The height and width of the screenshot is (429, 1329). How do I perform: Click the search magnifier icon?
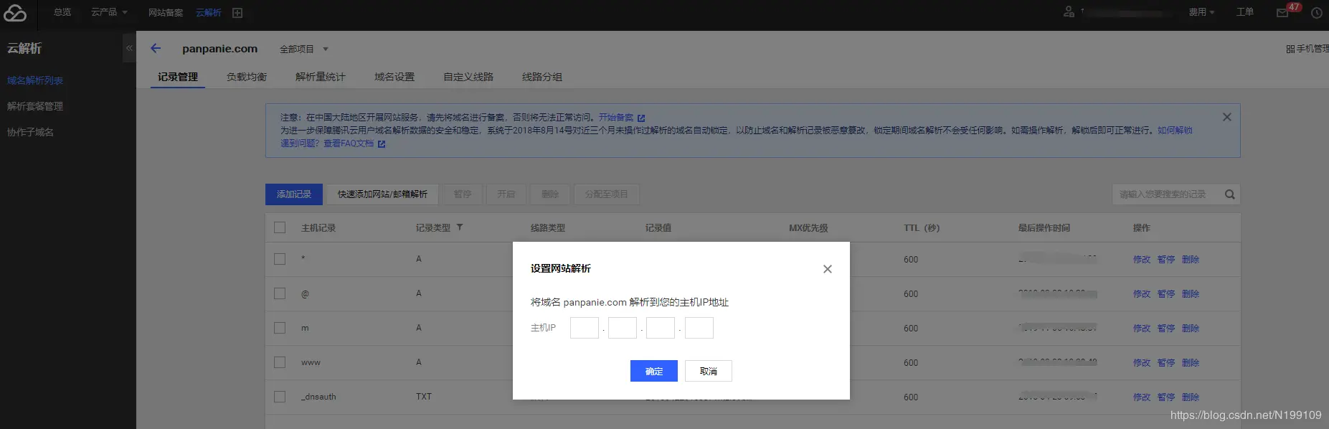pyautogui.click(x=1229, y=194)
